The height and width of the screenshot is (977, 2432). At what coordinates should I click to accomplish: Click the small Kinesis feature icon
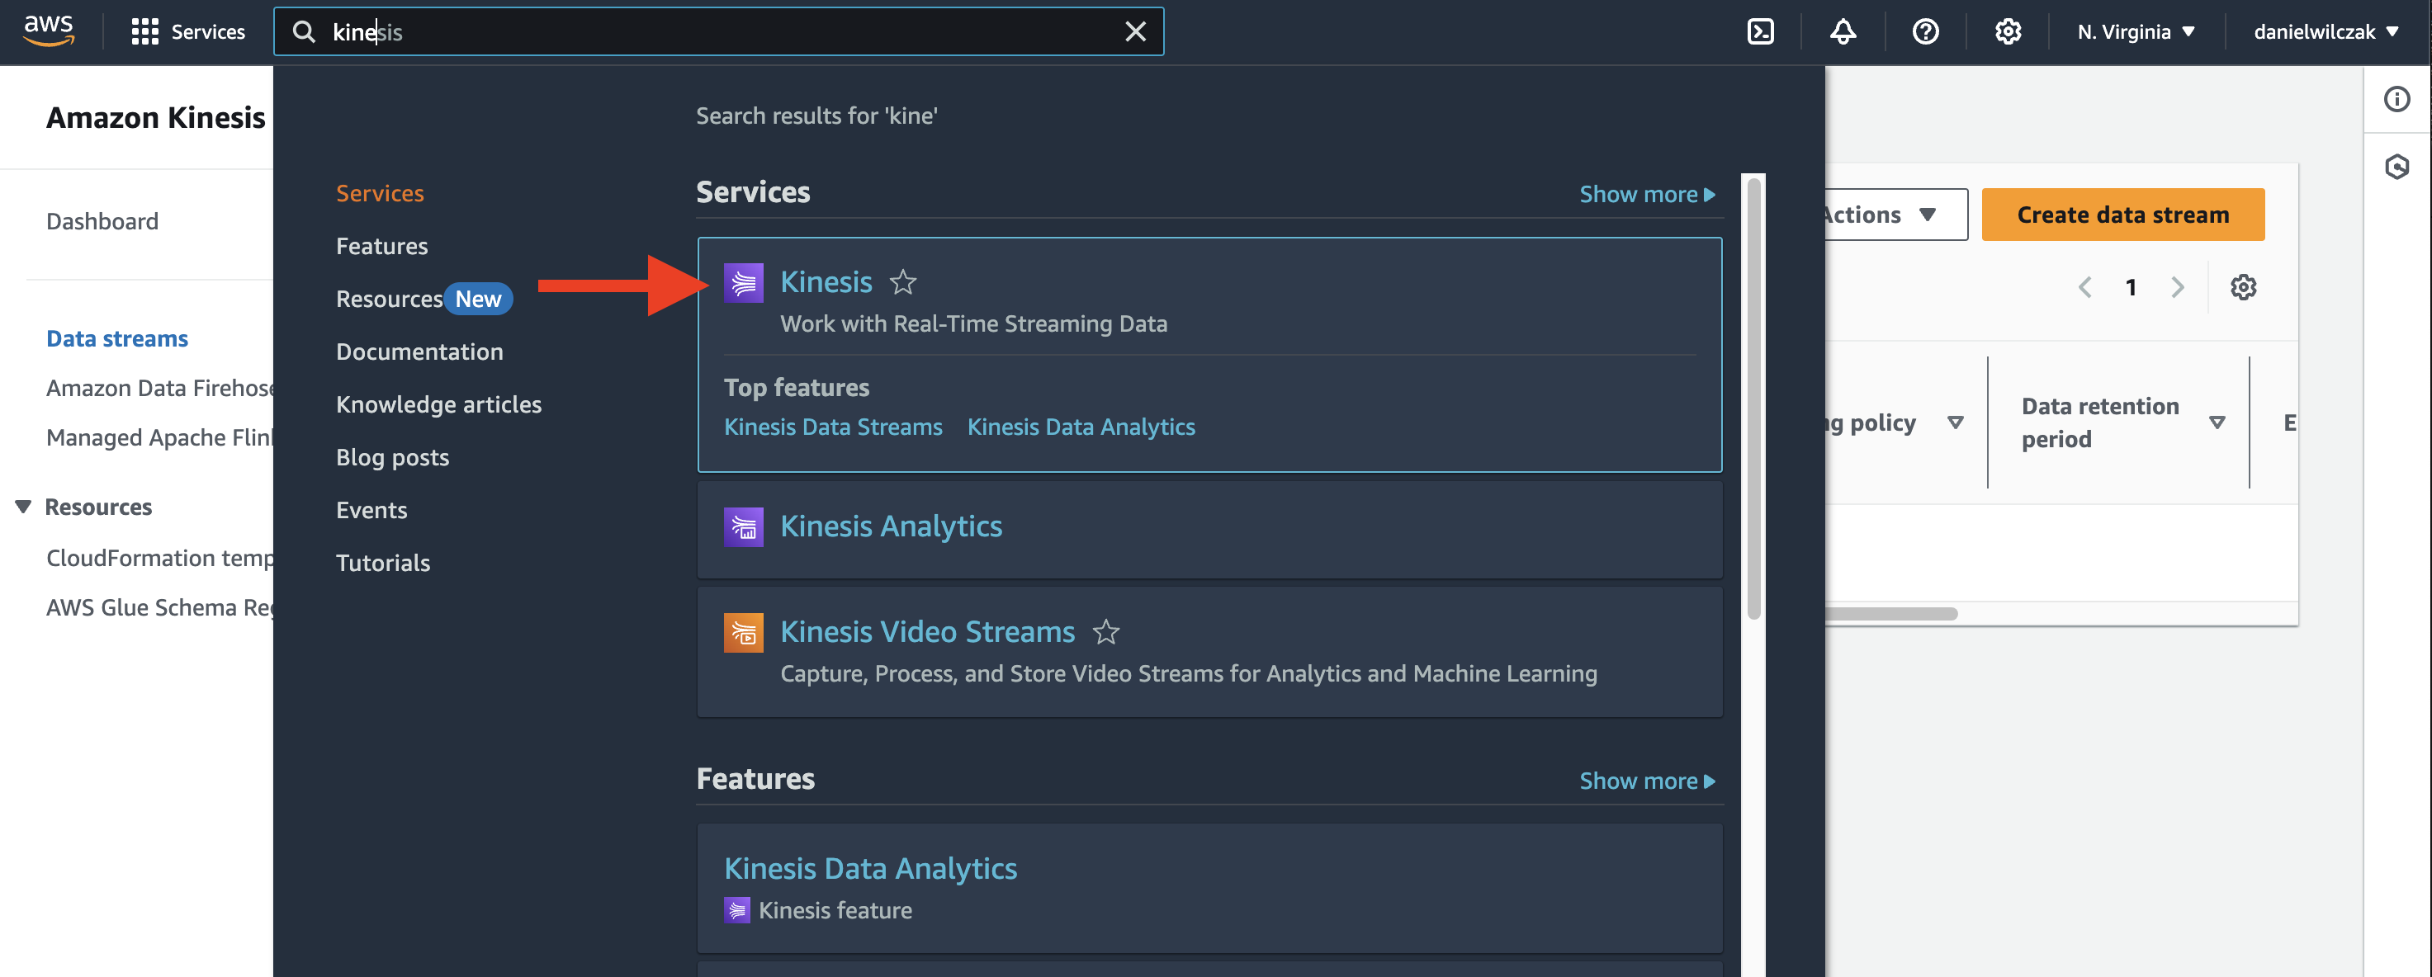click(x=736, y=910)
